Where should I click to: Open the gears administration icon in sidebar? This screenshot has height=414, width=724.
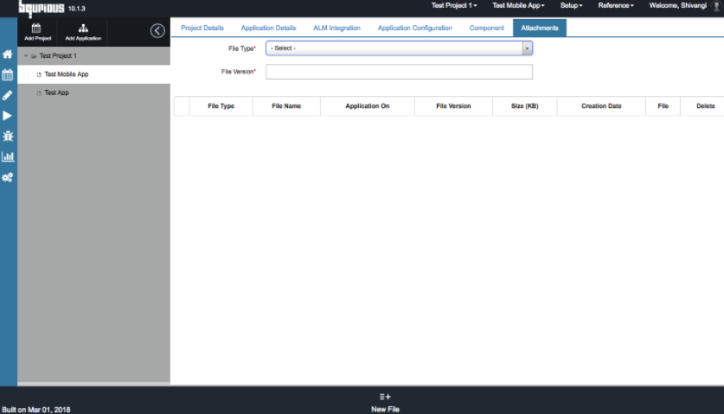[x=8, y=177]
